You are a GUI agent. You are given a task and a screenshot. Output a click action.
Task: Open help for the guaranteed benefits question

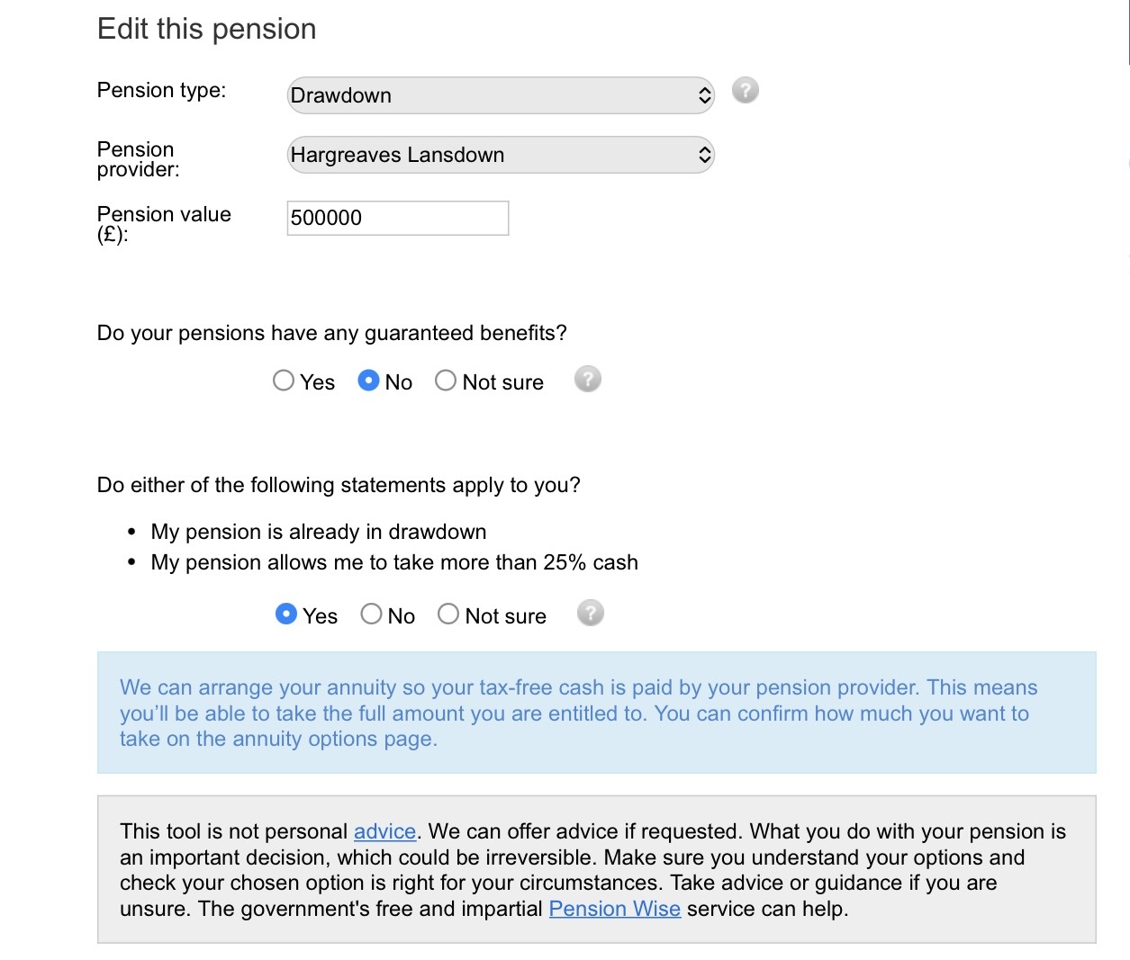pos(587,380)
